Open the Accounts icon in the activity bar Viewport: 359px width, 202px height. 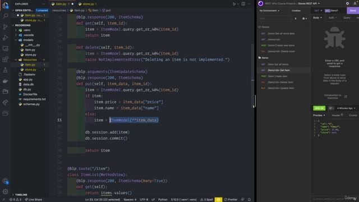5,181
